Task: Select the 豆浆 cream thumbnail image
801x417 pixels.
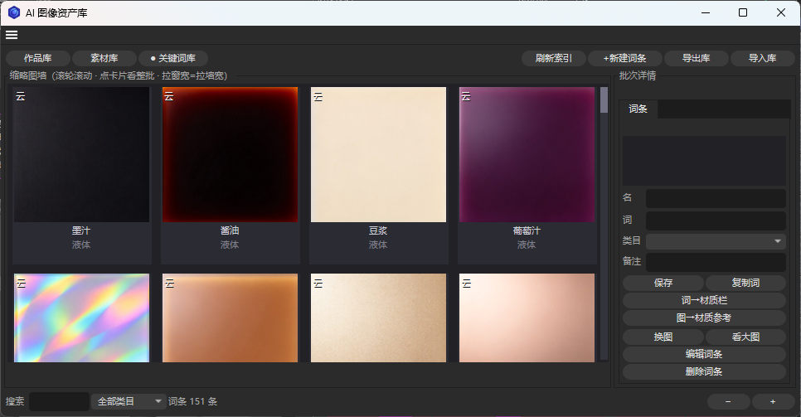Action: tap(379, 154)
